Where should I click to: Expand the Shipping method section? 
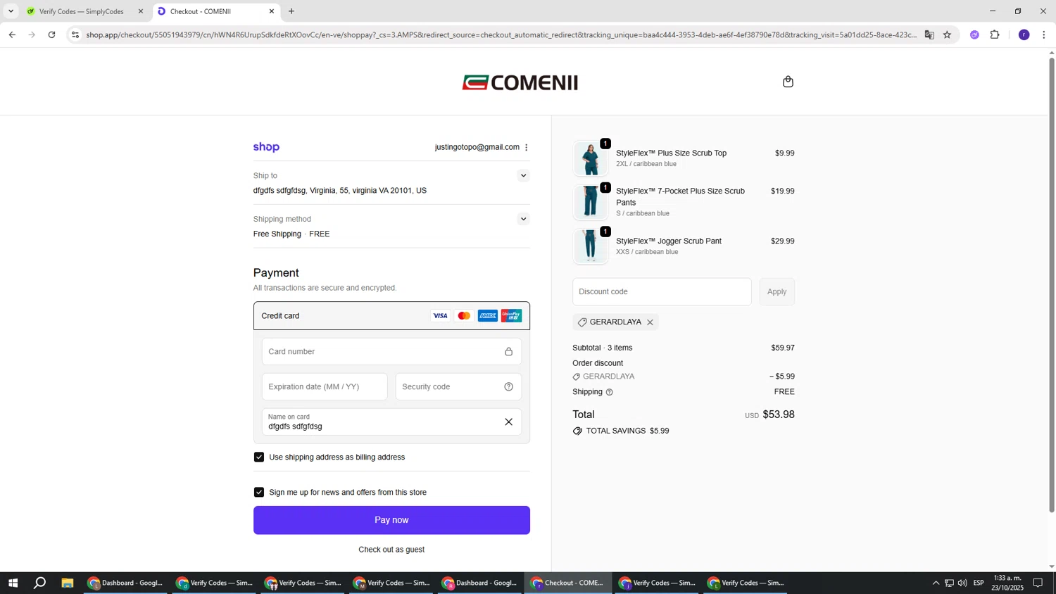[523, 219]
